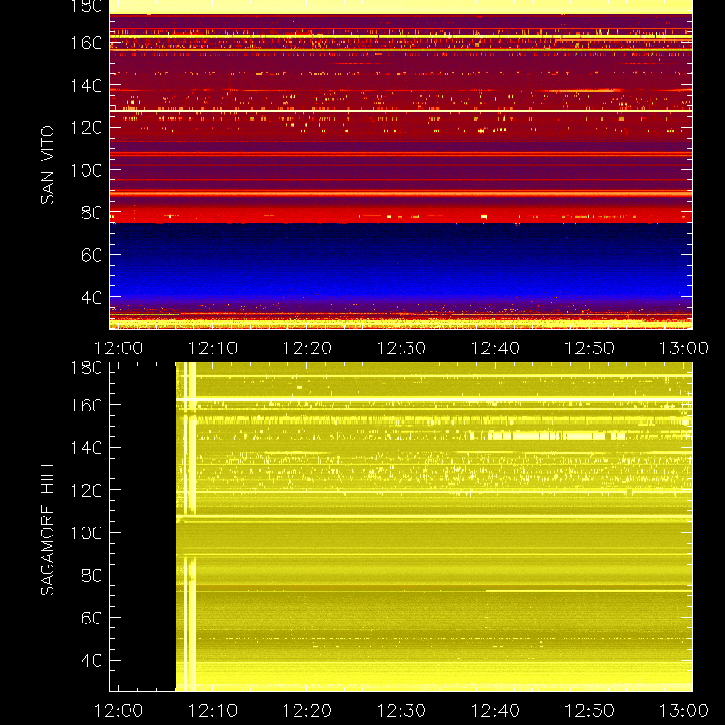Viewport: 725px width, 725px height.
Task: Click 12:40 under the San Vito plot
Action: tap(495, 348)
